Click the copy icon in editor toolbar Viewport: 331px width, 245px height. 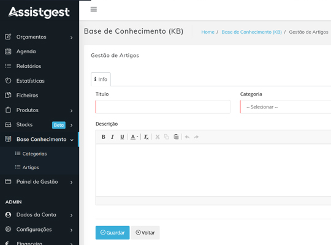[167, 137]
